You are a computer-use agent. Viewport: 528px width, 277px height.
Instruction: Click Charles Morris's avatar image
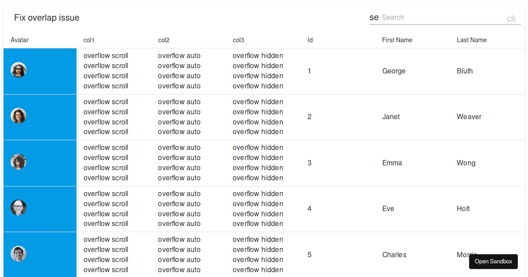18,254
